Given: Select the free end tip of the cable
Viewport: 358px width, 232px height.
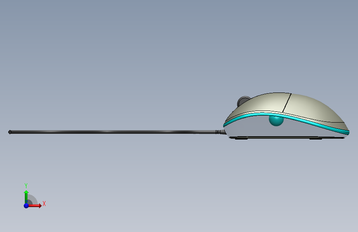Looking at the screenshot, I should [10, 132].
